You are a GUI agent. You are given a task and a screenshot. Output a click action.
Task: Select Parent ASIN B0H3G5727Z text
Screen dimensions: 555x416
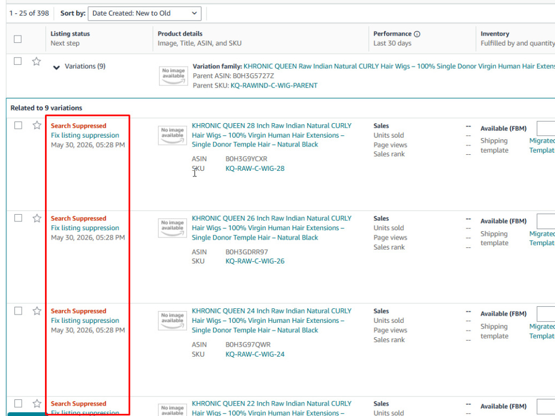253,75
